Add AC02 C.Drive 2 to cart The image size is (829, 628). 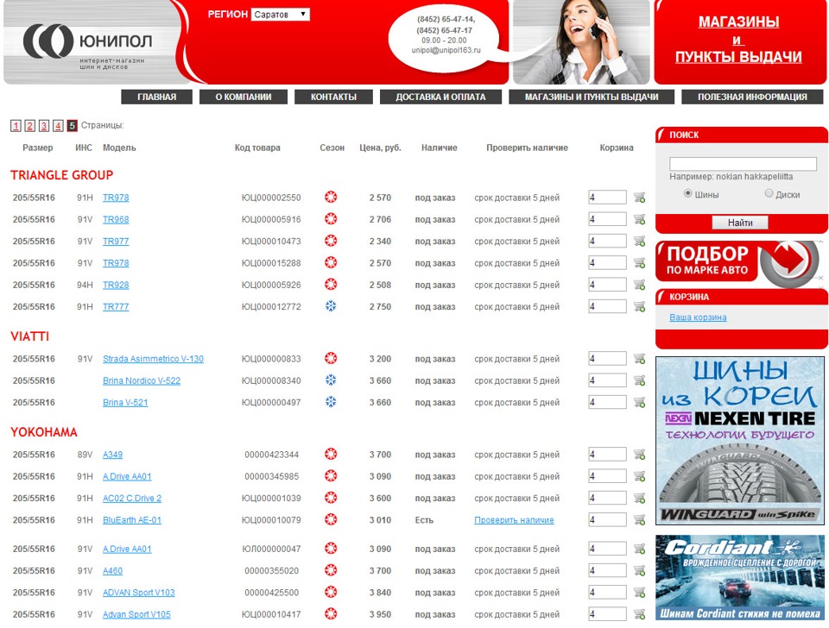point(639,498)
